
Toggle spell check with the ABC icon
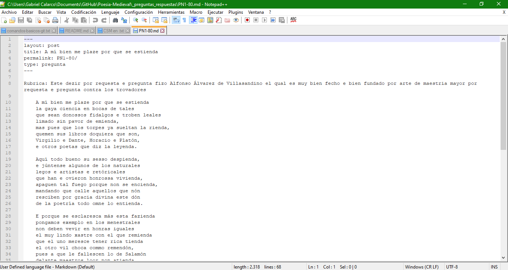coord(293,20)
